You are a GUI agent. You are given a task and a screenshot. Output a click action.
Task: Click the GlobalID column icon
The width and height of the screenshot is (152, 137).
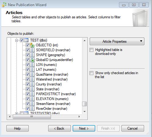pyautogui.click(x=32, y=60)
